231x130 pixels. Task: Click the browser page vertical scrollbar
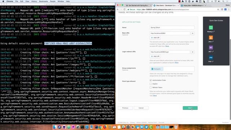click(230, 79)
